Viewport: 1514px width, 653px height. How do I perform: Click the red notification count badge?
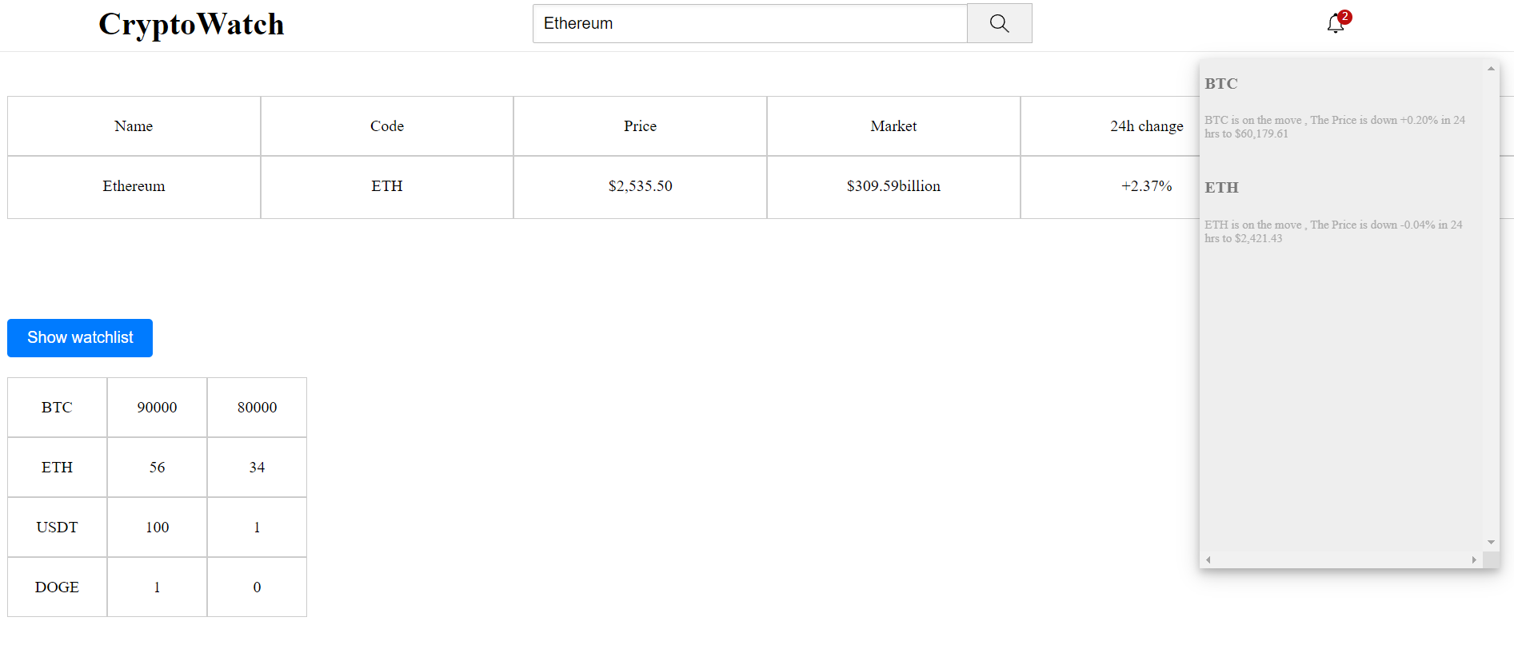[x=1345, y=17]
